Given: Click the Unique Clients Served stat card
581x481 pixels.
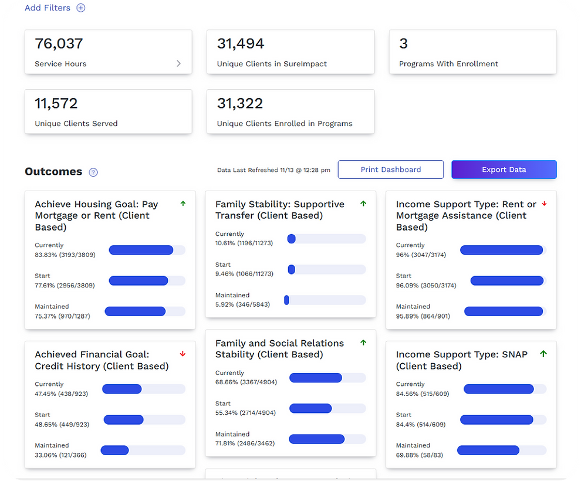Looking at the screenshot, I should (108, 111).
